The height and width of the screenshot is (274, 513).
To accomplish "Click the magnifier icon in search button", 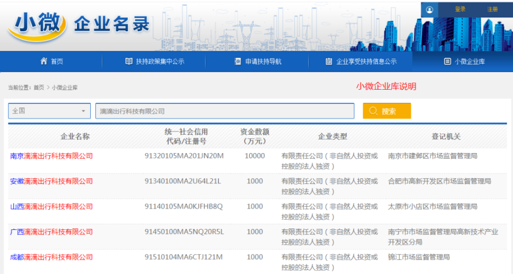I will pos(373,111).
